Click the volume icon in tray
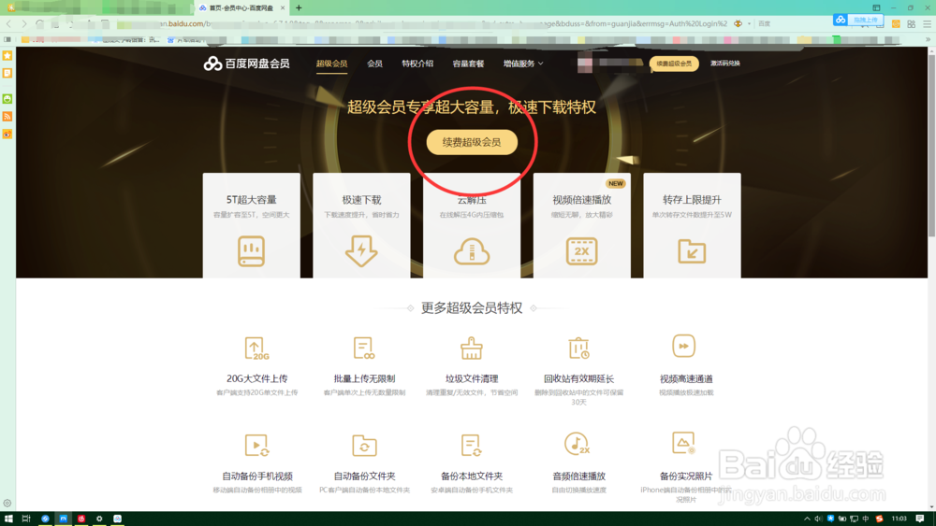The width and height of the screenshot is (936, 526). tap(818, 519)
